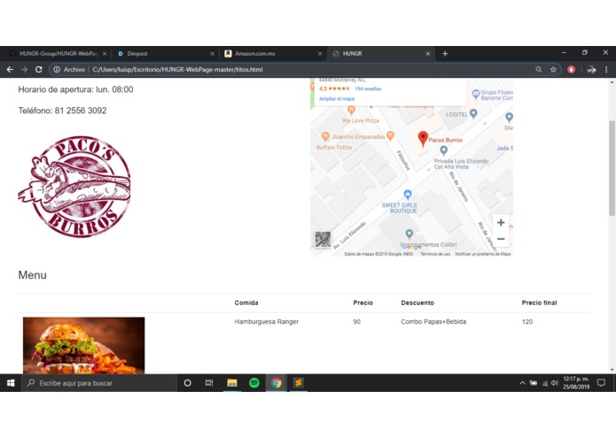Click the Chrome icon on the taskbar

(x=277, y=383)
